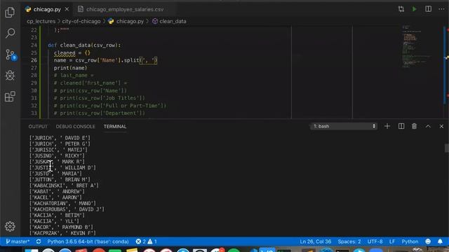
Task: Switch to the OUTPUT panel tab
Action: click(38, 127)
